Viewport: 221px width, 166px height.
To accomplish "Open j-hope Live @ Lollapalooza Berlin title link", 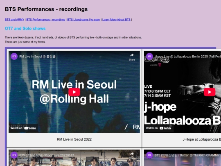I will click(188, 57).
